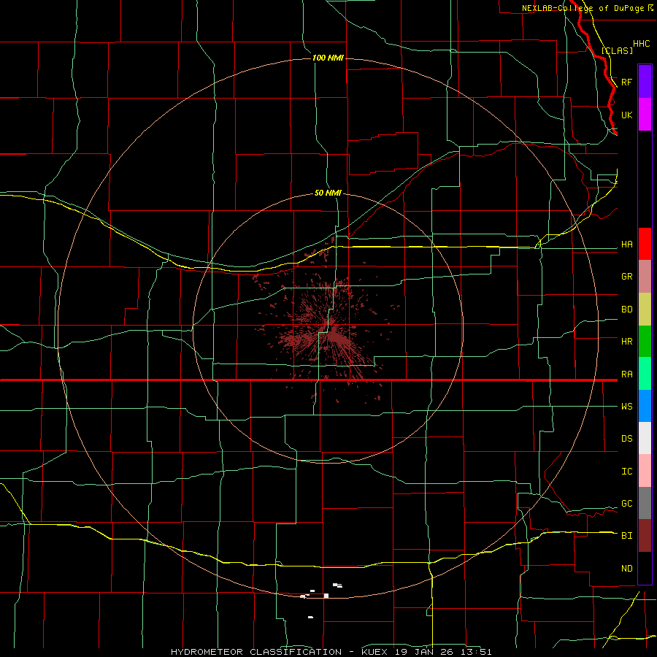The height and width of the screenshot is (657, 657).
Task: Click the RF legend label
Action: point(627,82)
